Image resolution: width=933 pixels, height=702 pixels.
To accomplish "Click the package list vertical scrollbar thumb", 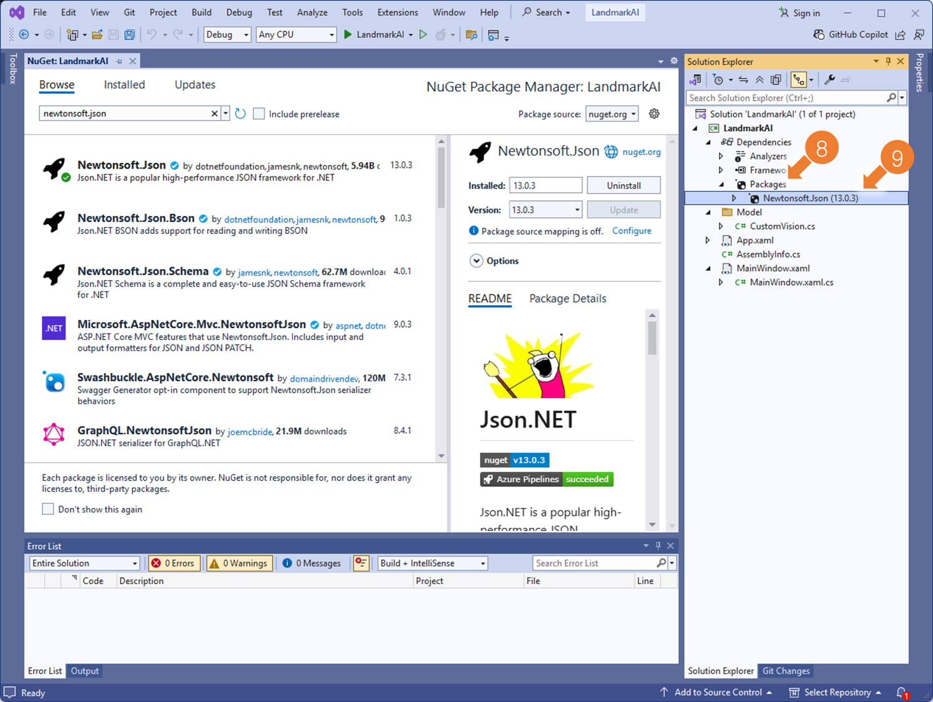I will tap(441, 178).
